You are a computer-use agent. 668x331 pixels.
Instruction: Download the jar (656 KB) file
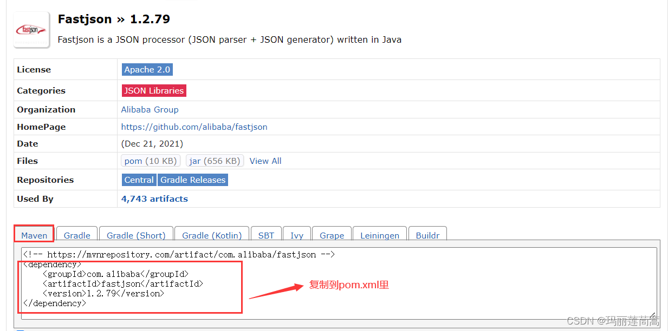coord(215,161)
